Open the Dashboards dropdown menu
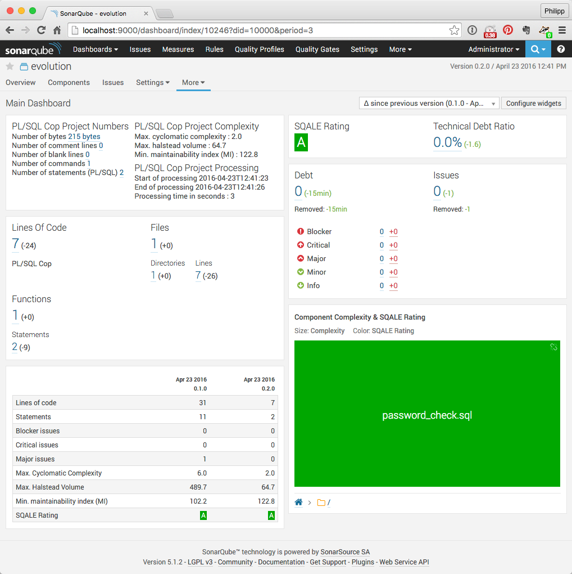This screenshot has width=572, height=574. 96,49
